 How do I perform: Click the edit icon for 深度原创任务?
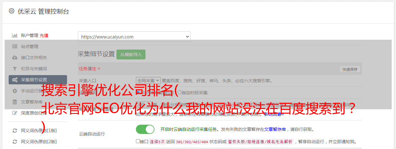point(15,113)
